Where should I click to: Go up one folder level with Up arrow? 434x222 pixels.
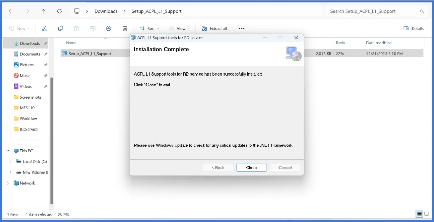coord(43,11)
